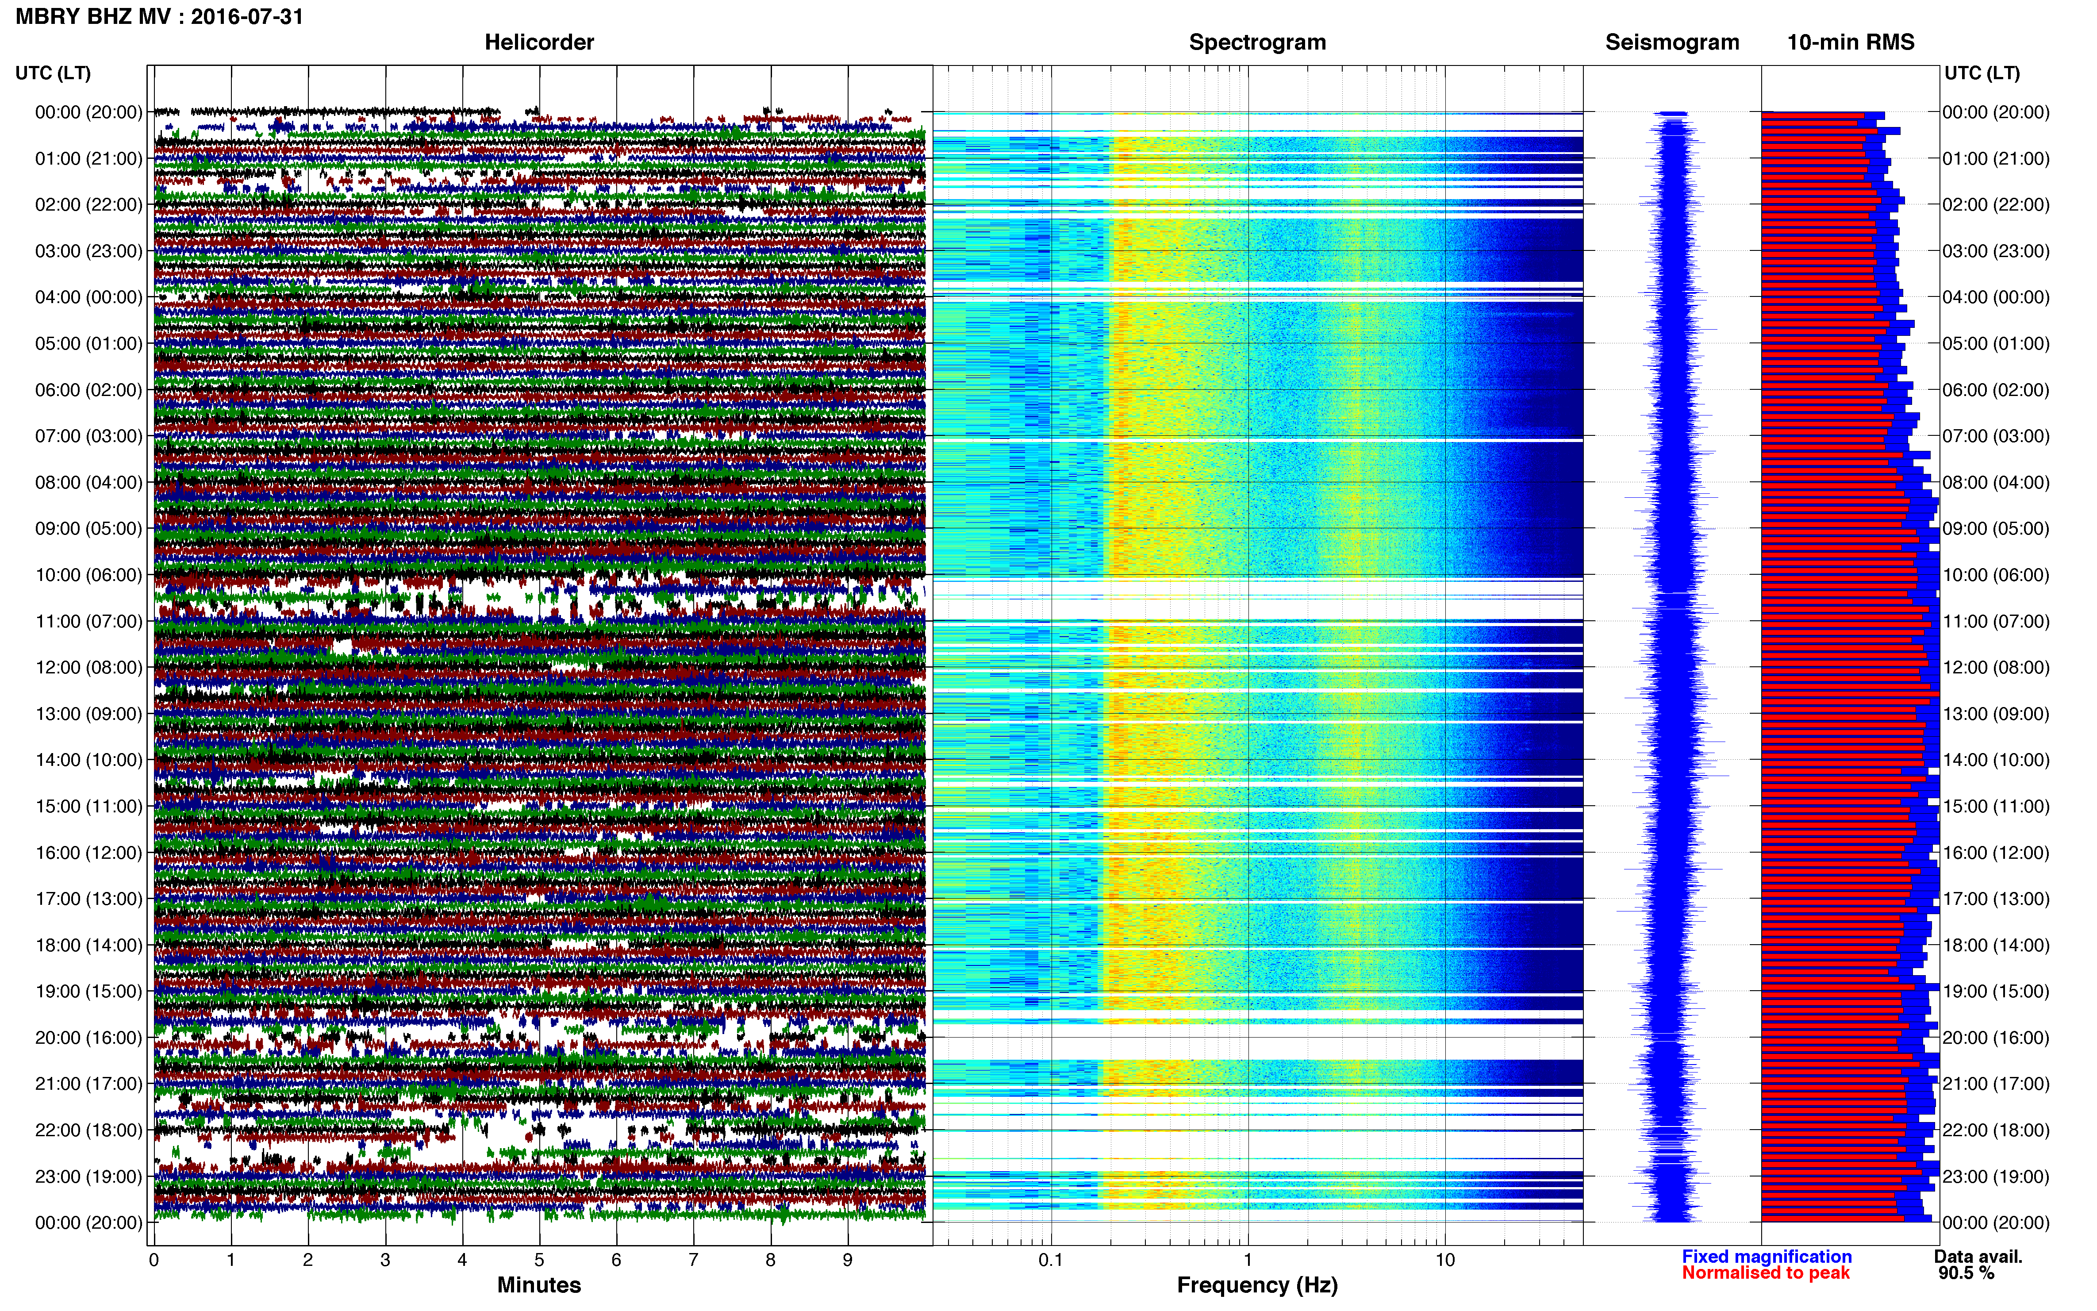Click the left '14:00 (10:00)' time label

(x=88, y=761)
